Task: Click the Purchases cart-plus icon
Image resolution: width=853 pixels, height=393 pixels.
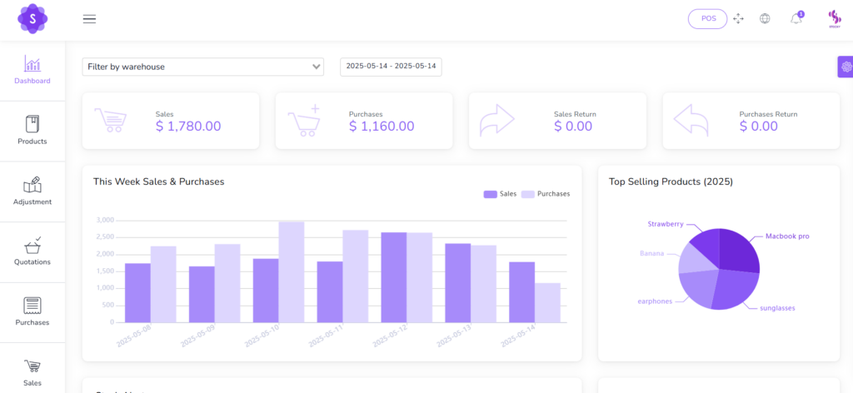Action: (304, 120)
